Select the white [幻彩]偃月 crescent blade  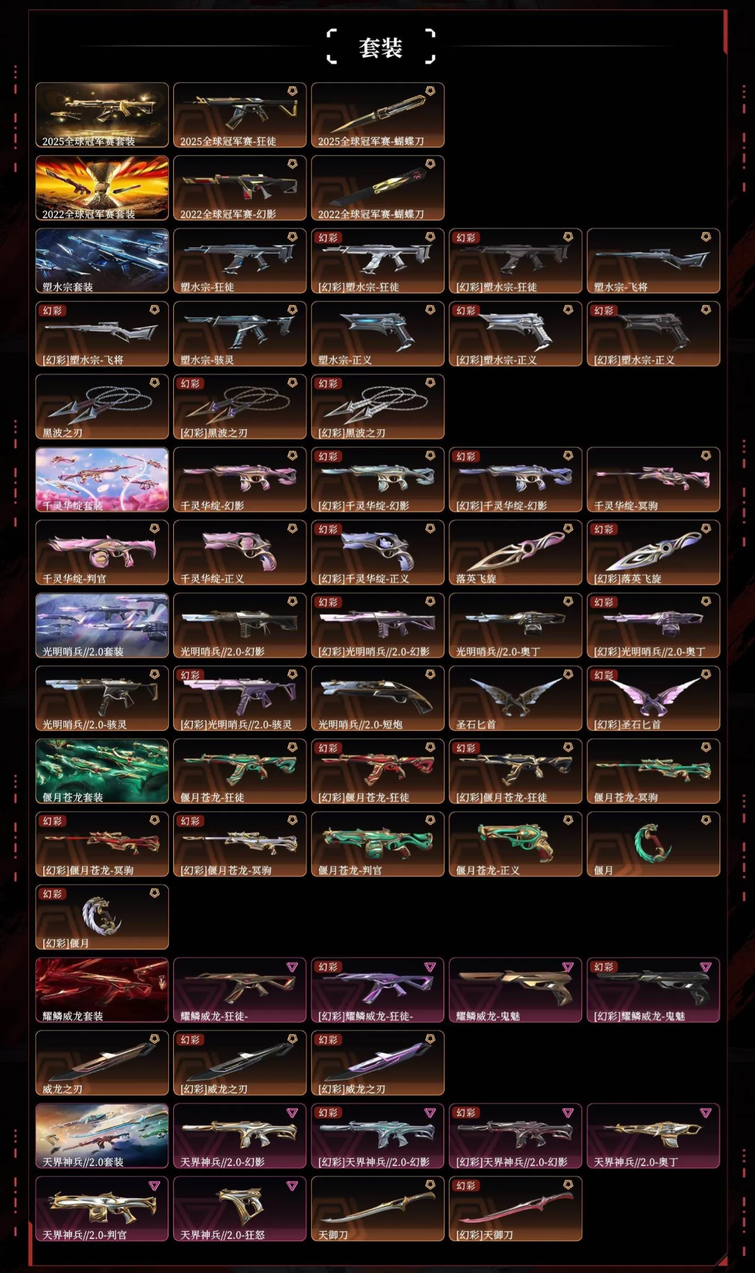click(x=102, y=917)
